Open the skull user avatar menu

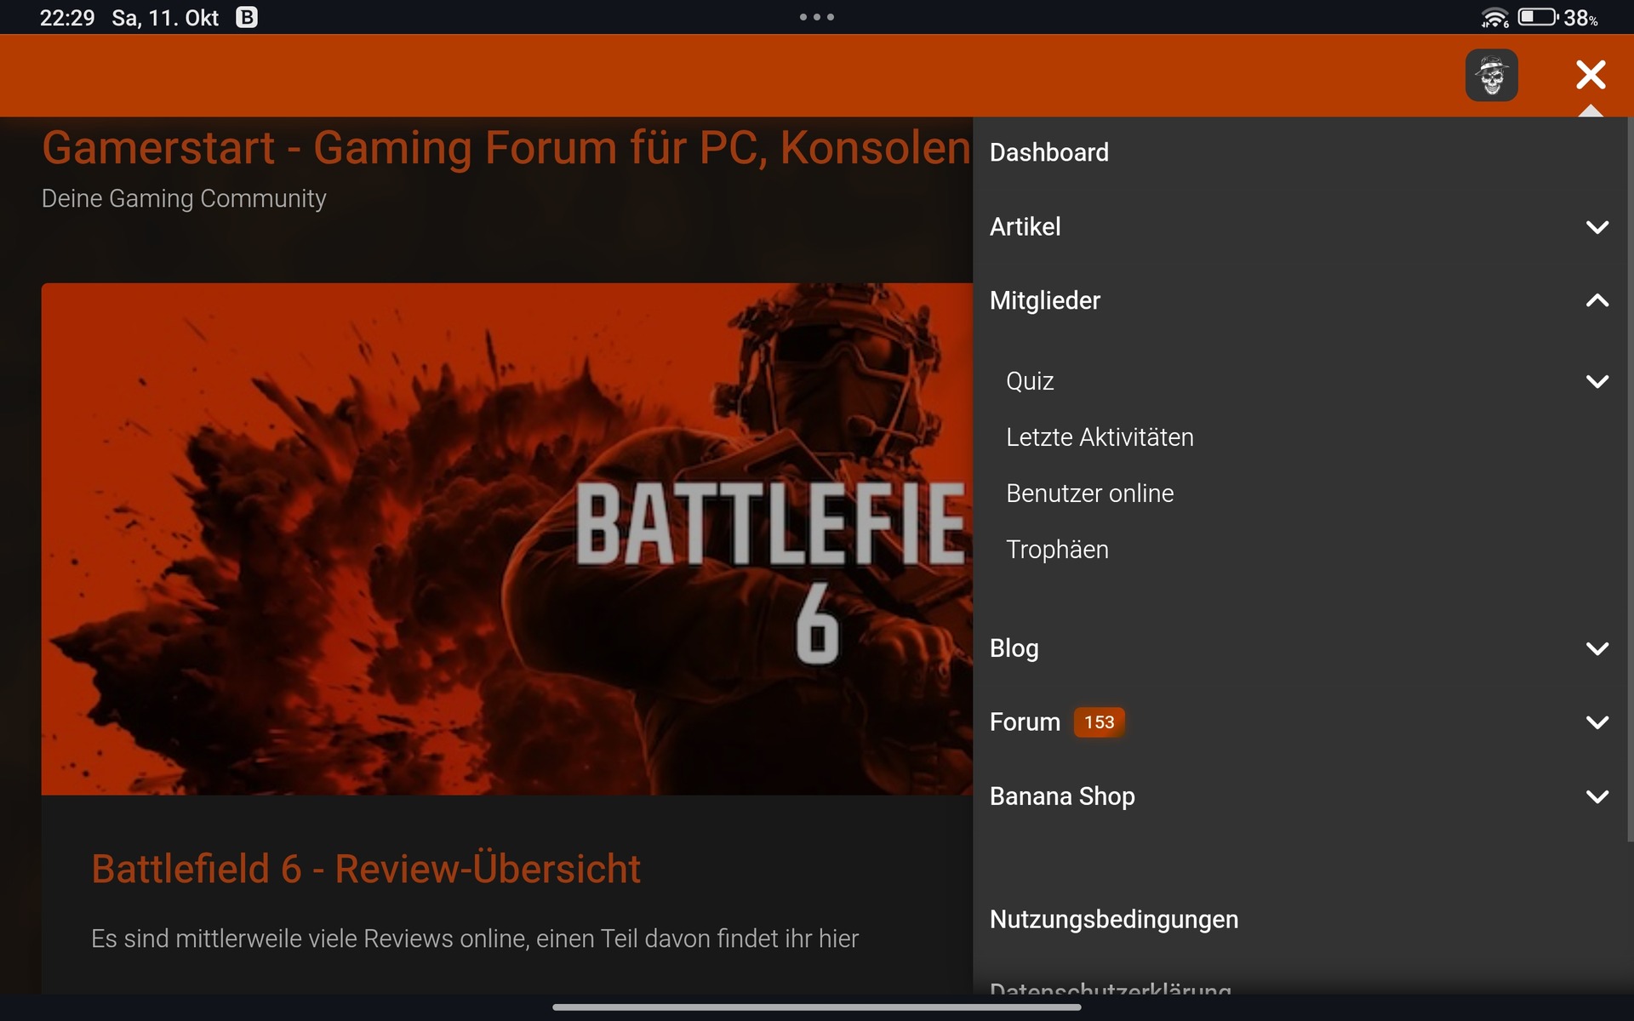pos(1491,75)
